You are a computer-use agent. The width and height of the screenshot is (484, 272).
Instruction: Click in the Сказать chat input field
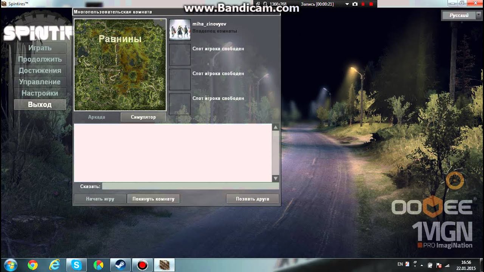tap(191, 186)
